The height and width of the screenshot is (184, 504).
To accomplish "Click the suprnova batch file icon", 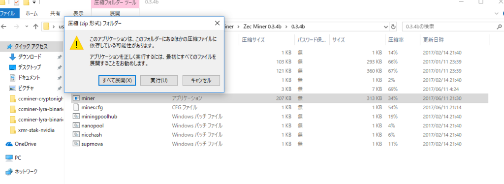I will pos(76,144).
